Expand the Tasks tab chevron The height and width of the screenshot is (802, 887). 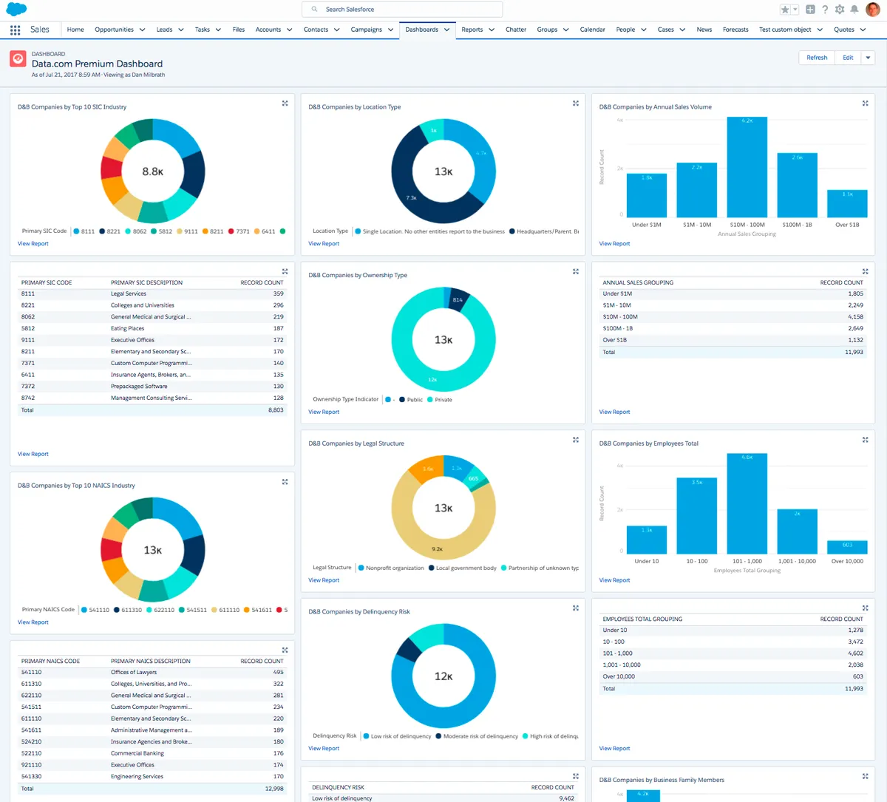click(218, 30)
